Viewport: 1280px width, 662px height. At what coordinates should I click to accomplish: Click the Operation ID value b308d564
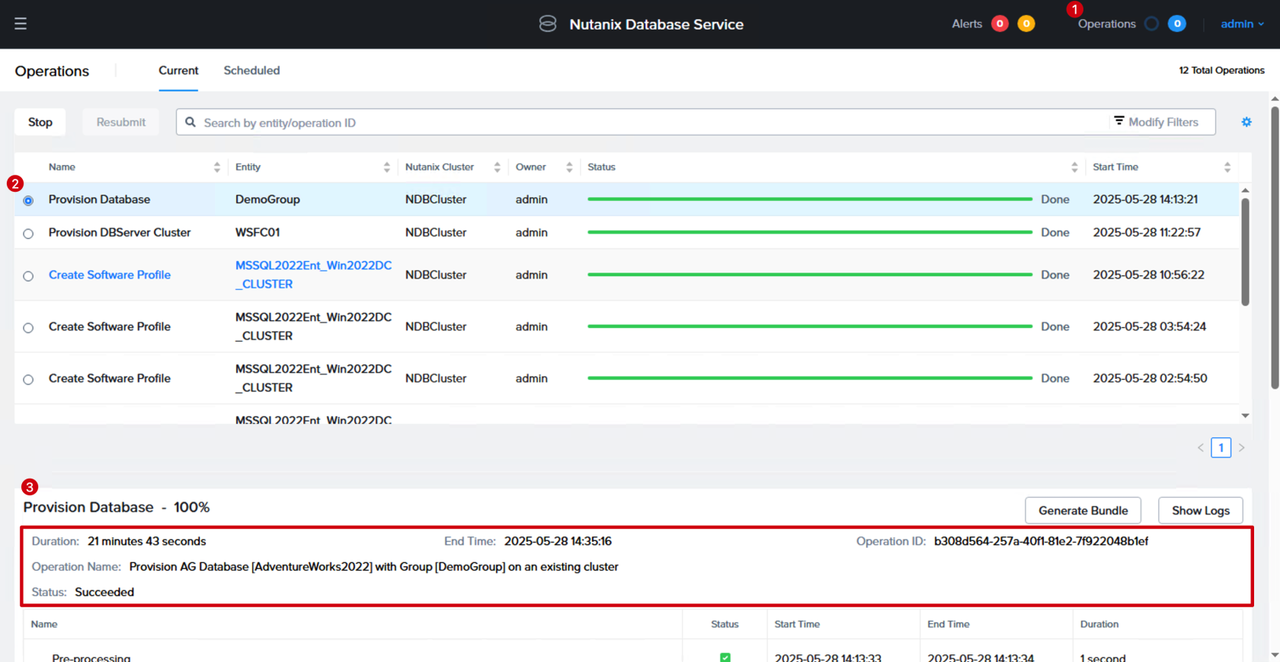click(1041, 541)
